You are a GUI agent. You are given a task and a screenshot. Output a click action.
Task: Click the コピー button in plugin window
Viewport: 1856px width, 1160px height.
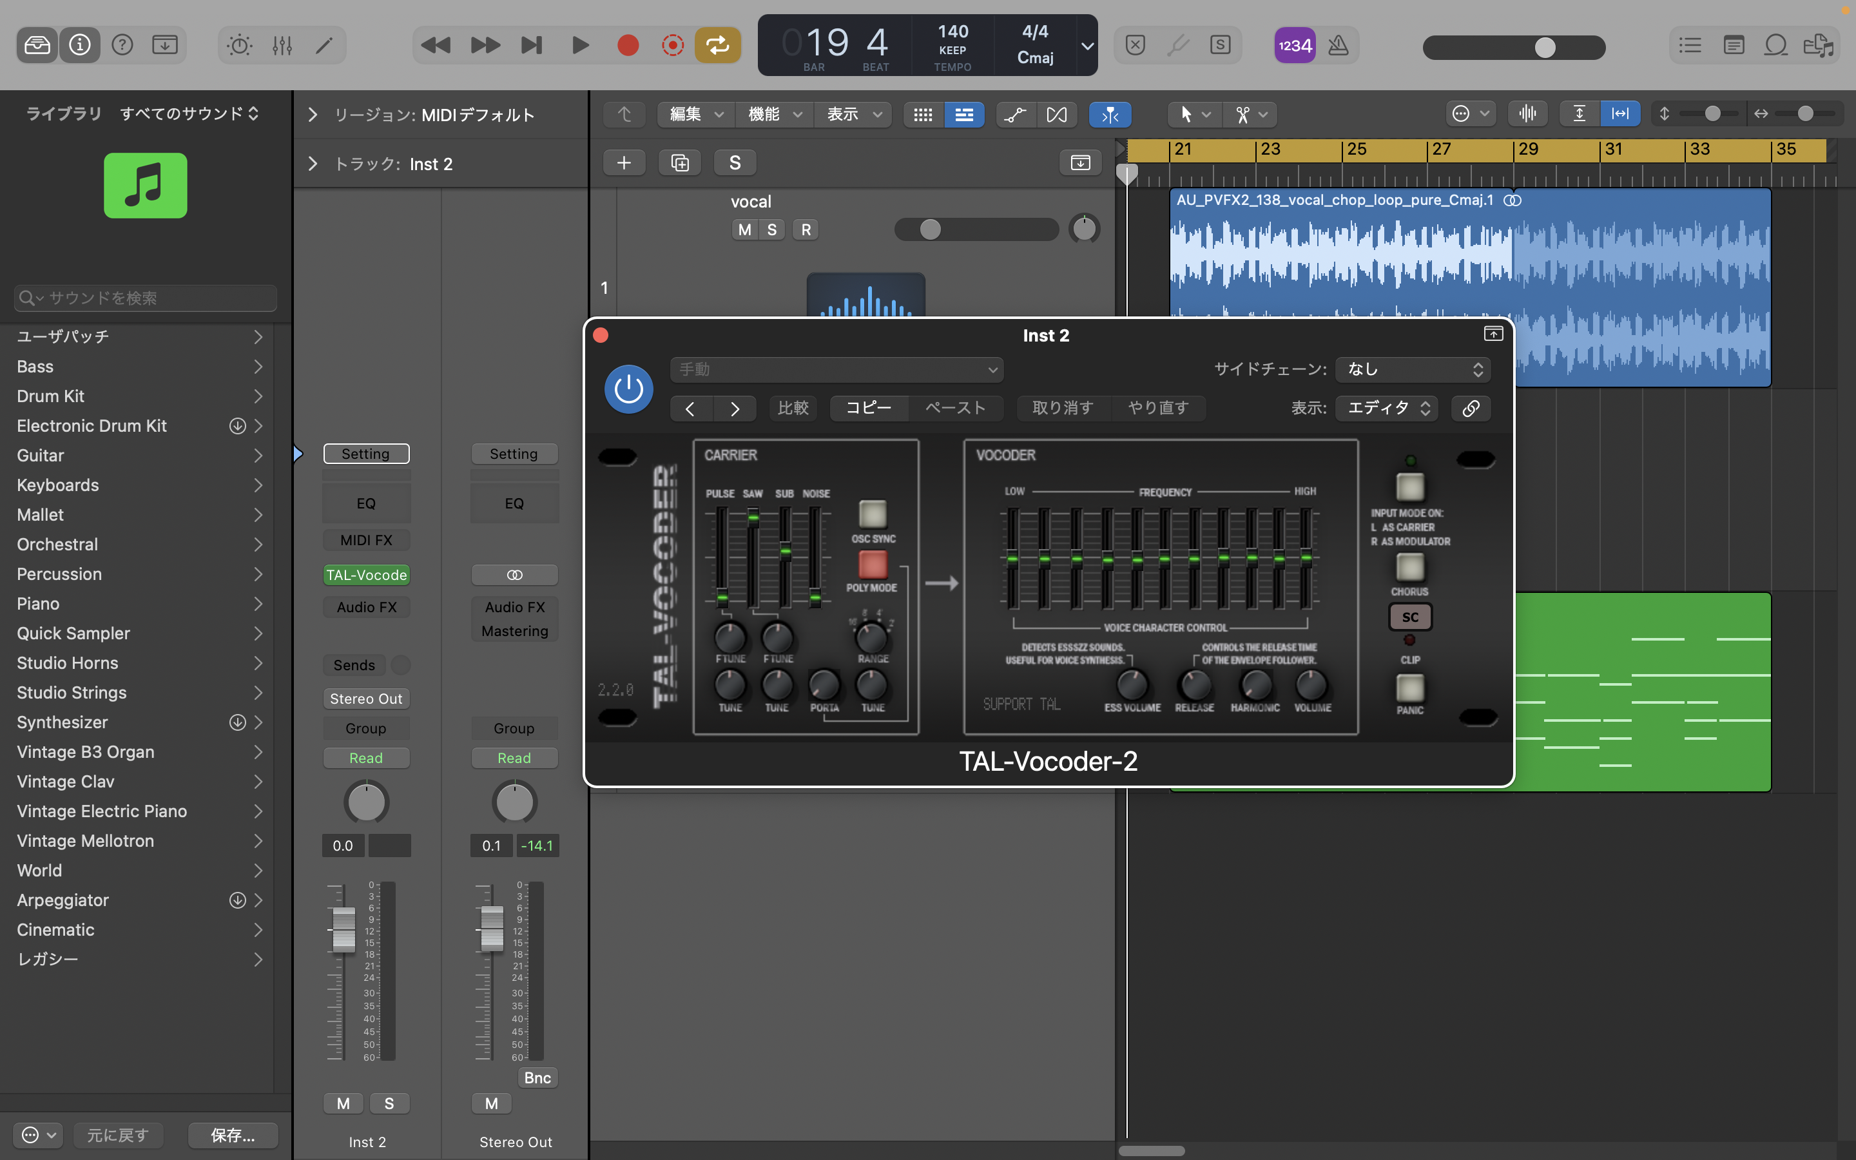[x=868, y=408]
